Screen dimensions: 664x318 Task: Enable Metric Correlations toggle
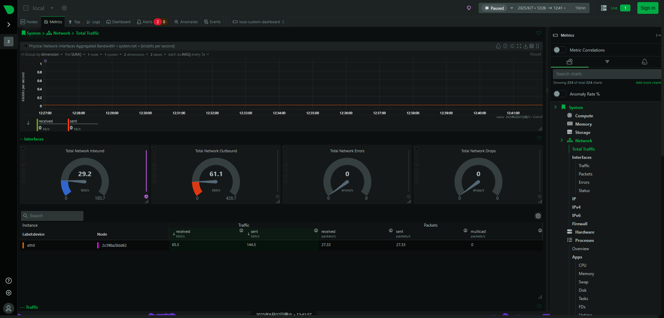pyautogui.click(x=559, y=50)
